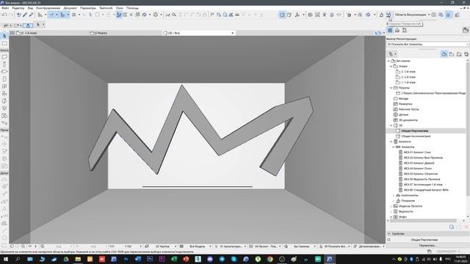Open the Помощь menu
This screenshot has height=264, width=470.
coord(132,8)
